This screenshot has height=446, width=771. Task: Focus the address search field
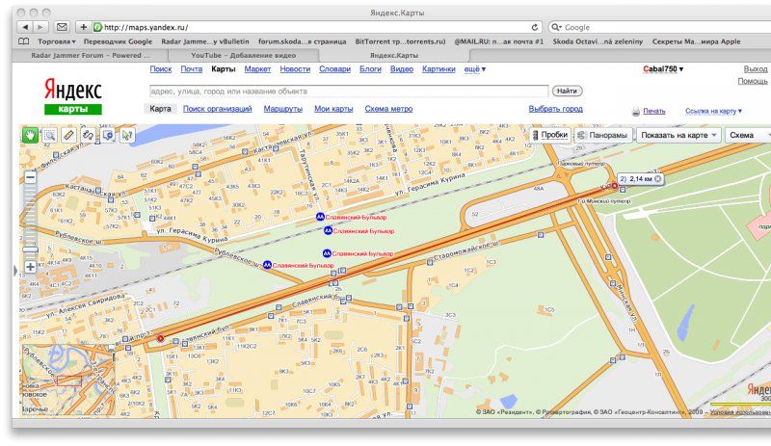coord(349,91)
